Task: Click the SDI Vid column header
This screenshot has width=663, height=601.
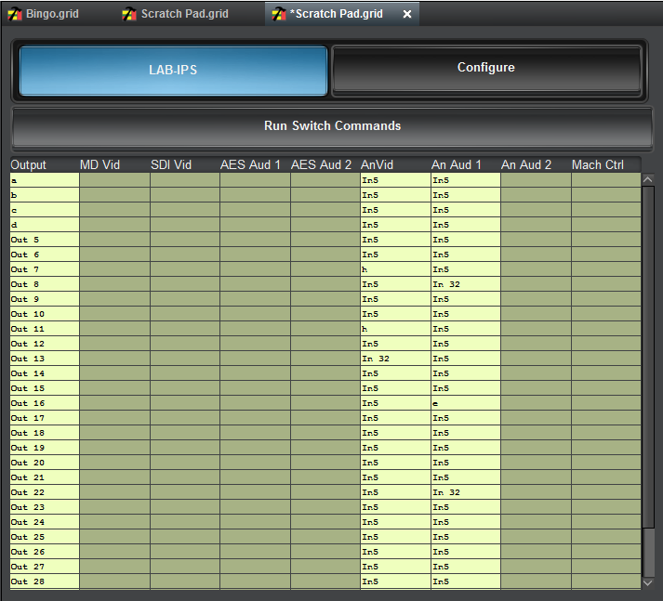Action: coord(185,164)
